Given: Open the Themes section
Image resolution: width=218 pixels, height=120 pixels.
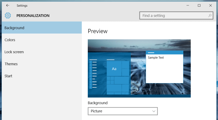Looking at the screenshot, I should [x=42, y=64].
